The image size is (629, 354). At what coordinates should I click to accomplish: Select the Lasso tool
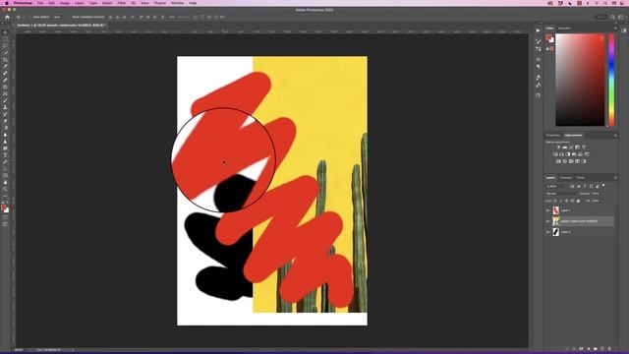pos(5,46)
